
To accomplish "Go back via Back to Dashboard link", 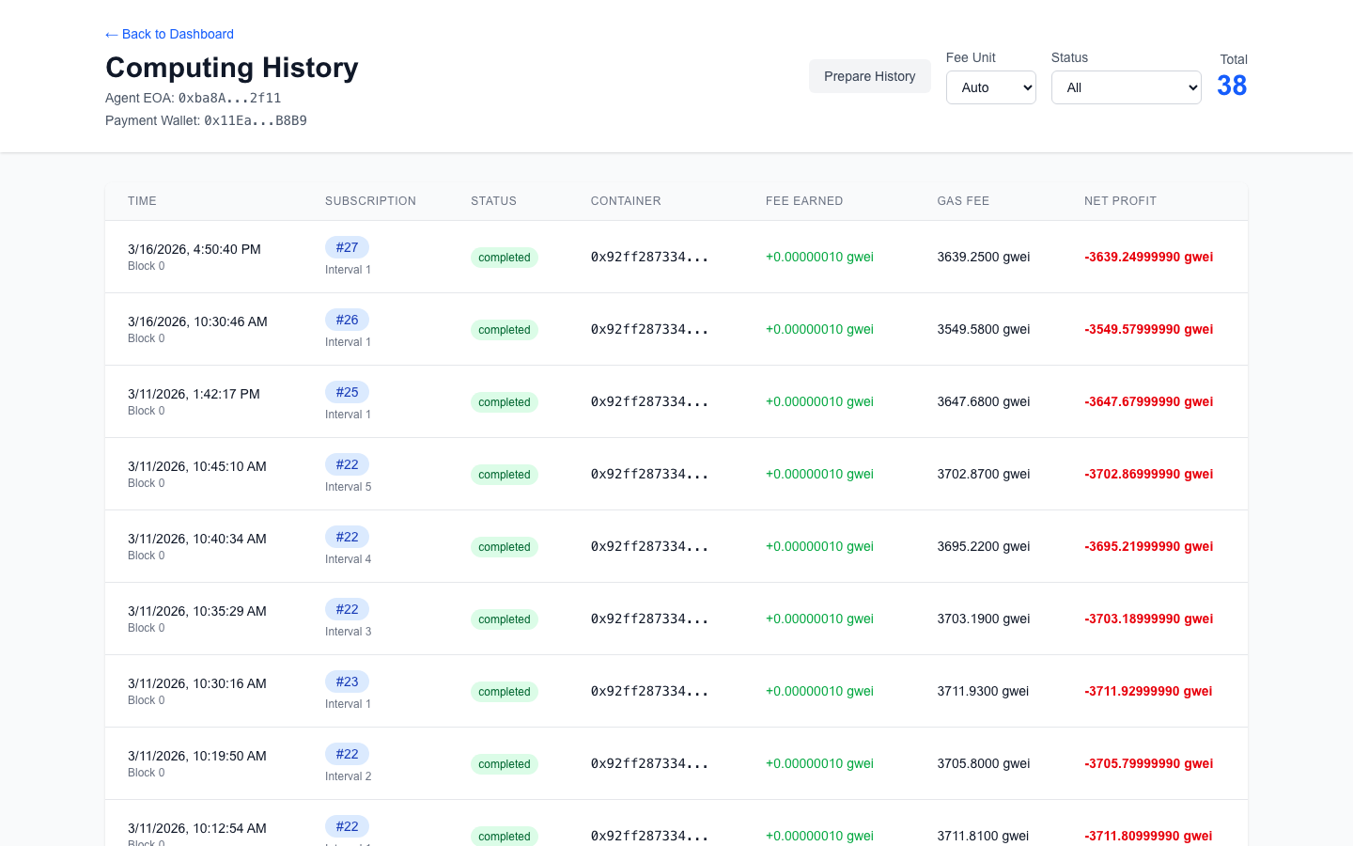I will [x=169, y=34].
